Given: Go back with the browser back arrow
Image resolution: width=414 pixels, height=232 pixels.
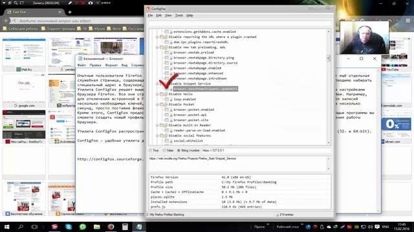Looking at the screenshot, I should point(6,21).
